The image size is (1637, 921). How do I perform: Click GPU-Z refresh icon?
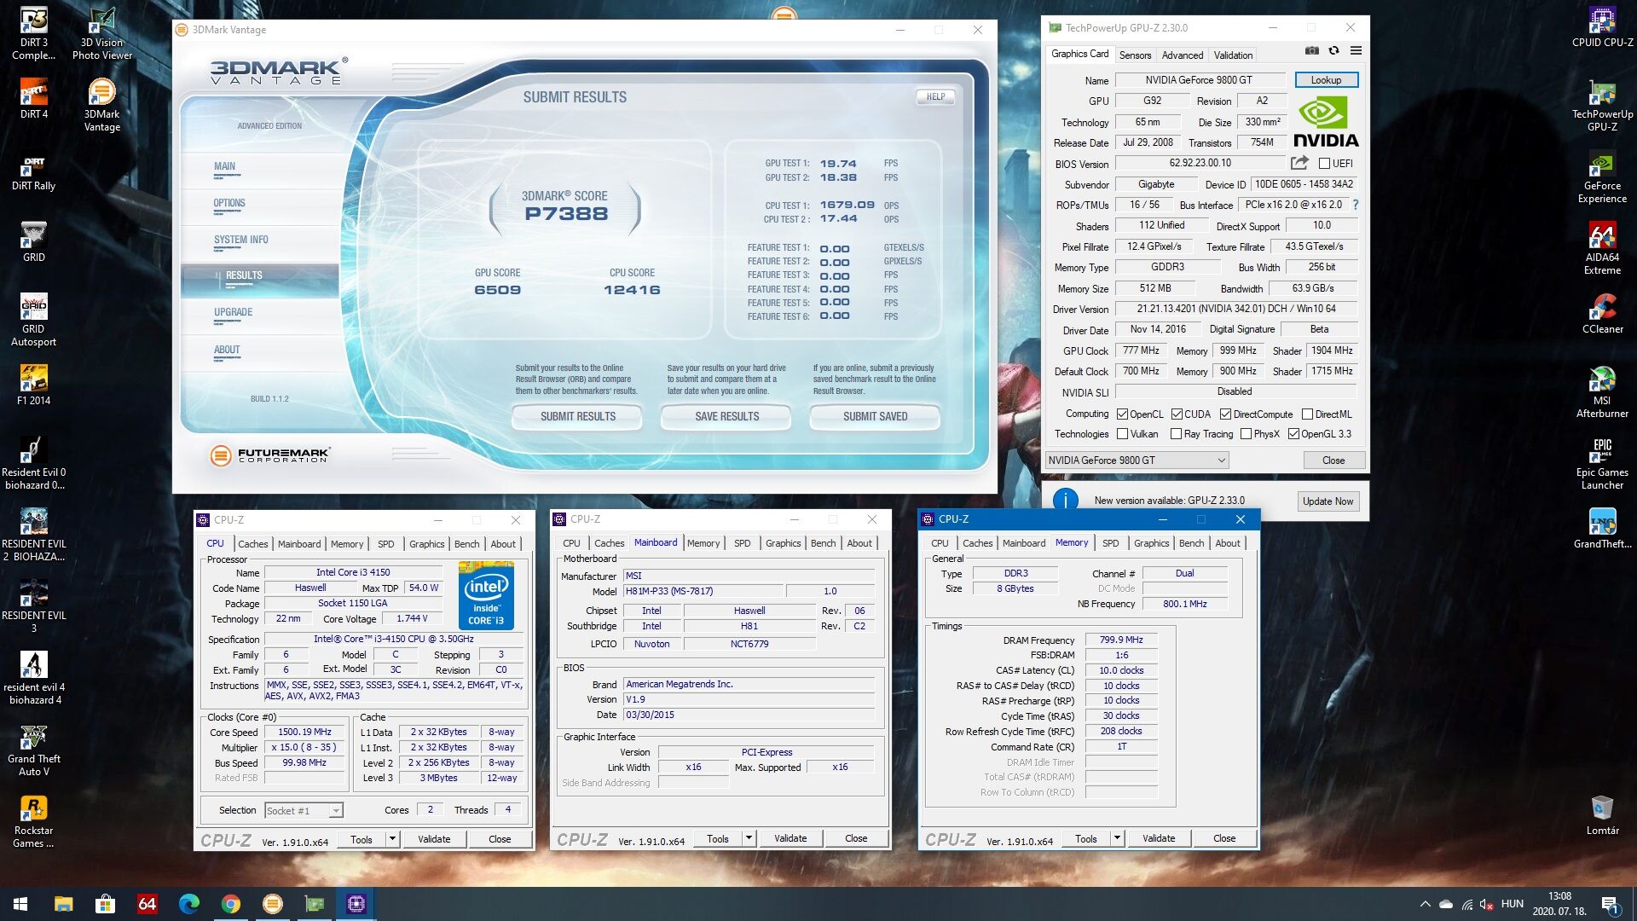[x=1334, y=51]
